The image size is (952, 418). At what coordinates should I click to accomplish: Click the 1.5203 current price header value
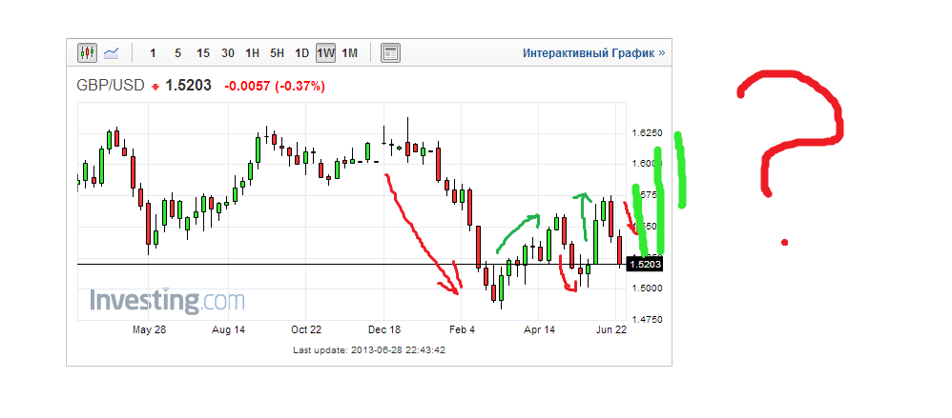point(188,86)
